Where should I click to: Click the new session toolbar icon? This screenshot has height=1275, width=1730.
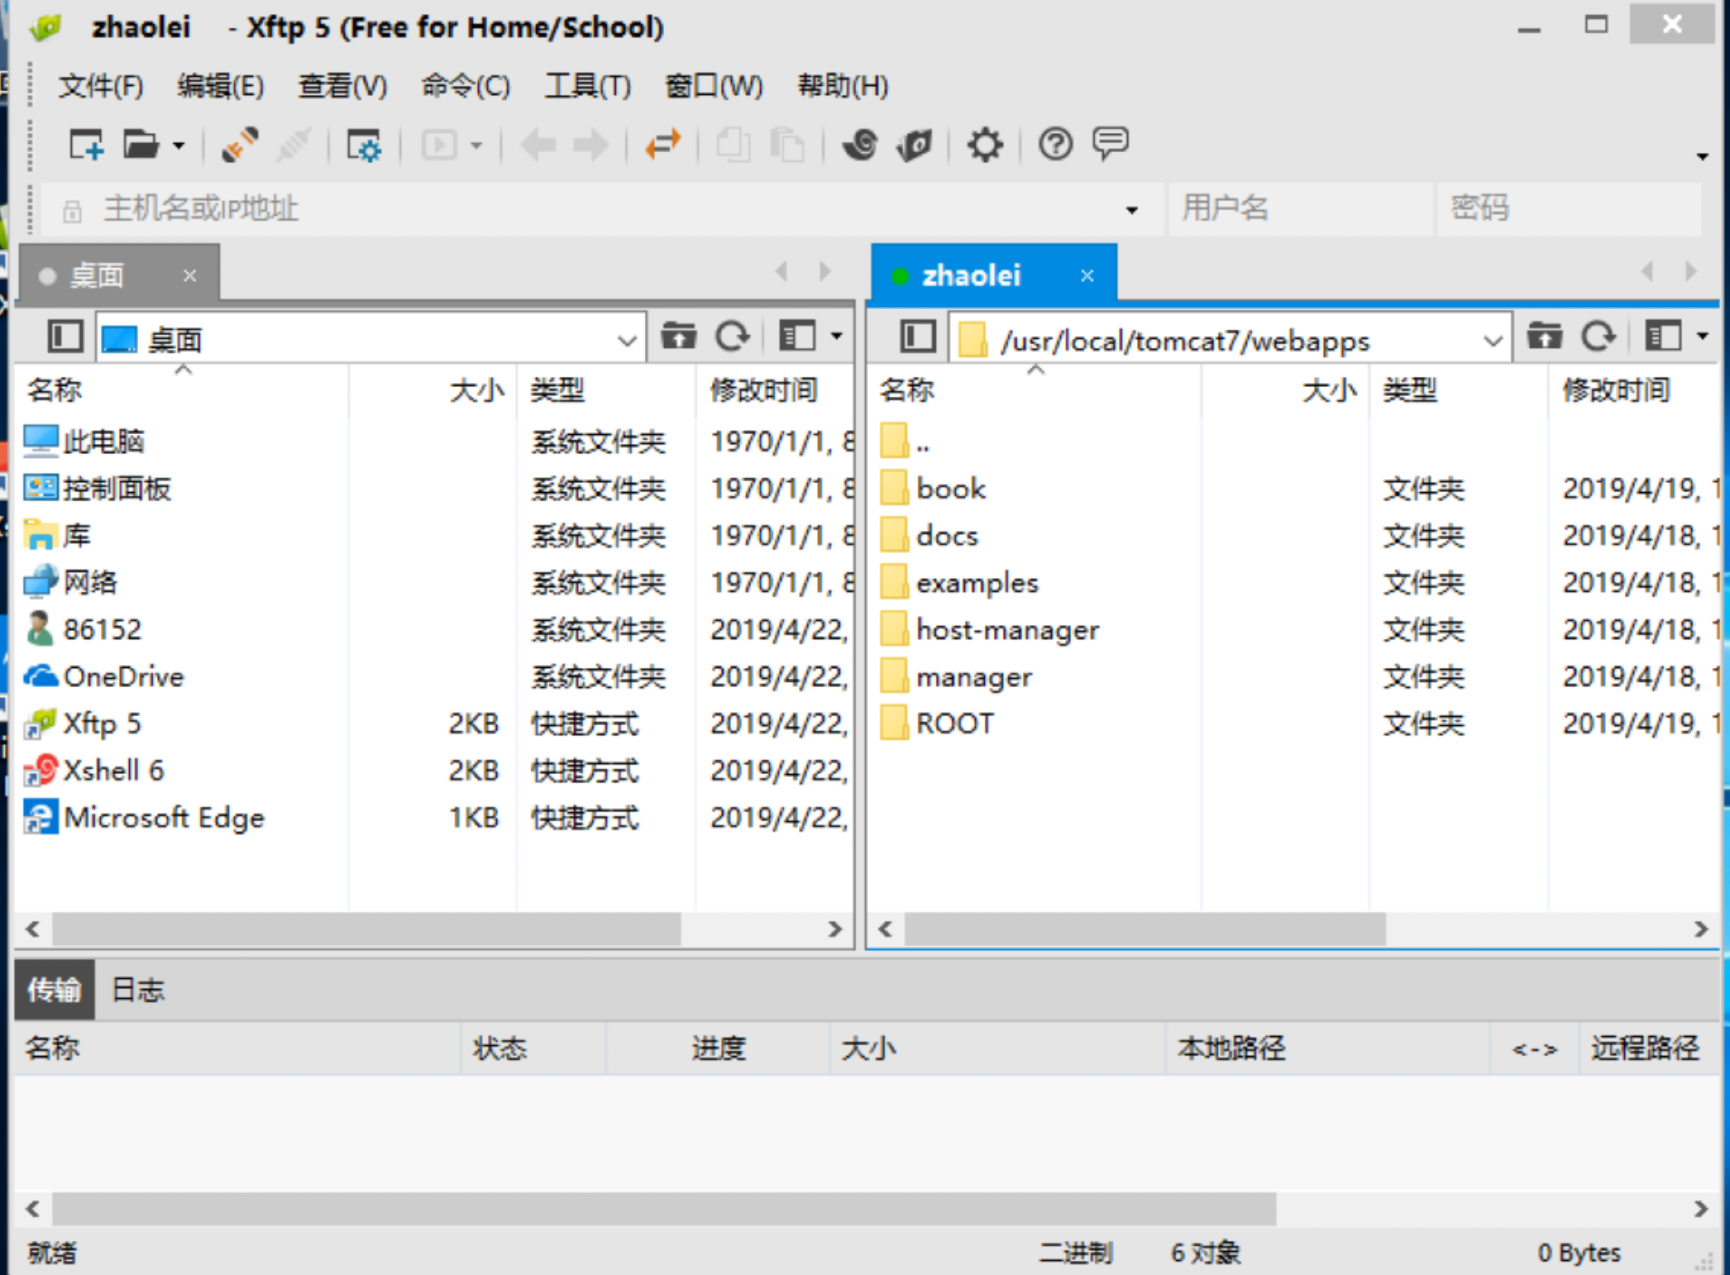coord(85,144)
